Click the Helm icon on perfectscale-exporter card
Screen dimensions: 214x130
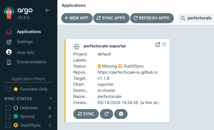pos(77,47)
